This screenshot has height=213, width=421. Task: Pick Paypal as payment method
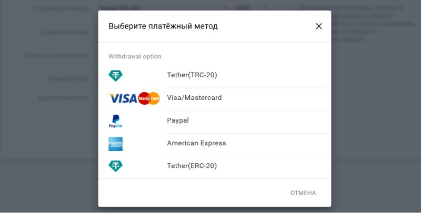[x=178, y=120]
